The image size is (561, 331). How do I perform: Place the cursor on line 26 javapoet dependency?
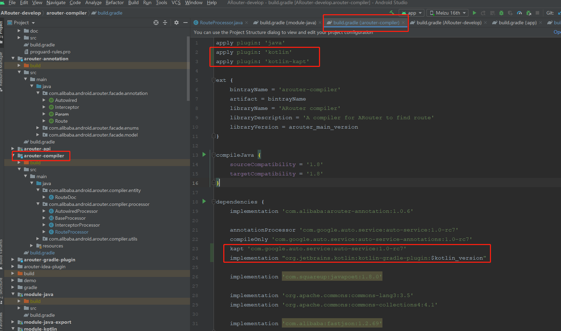coord(332,276)
